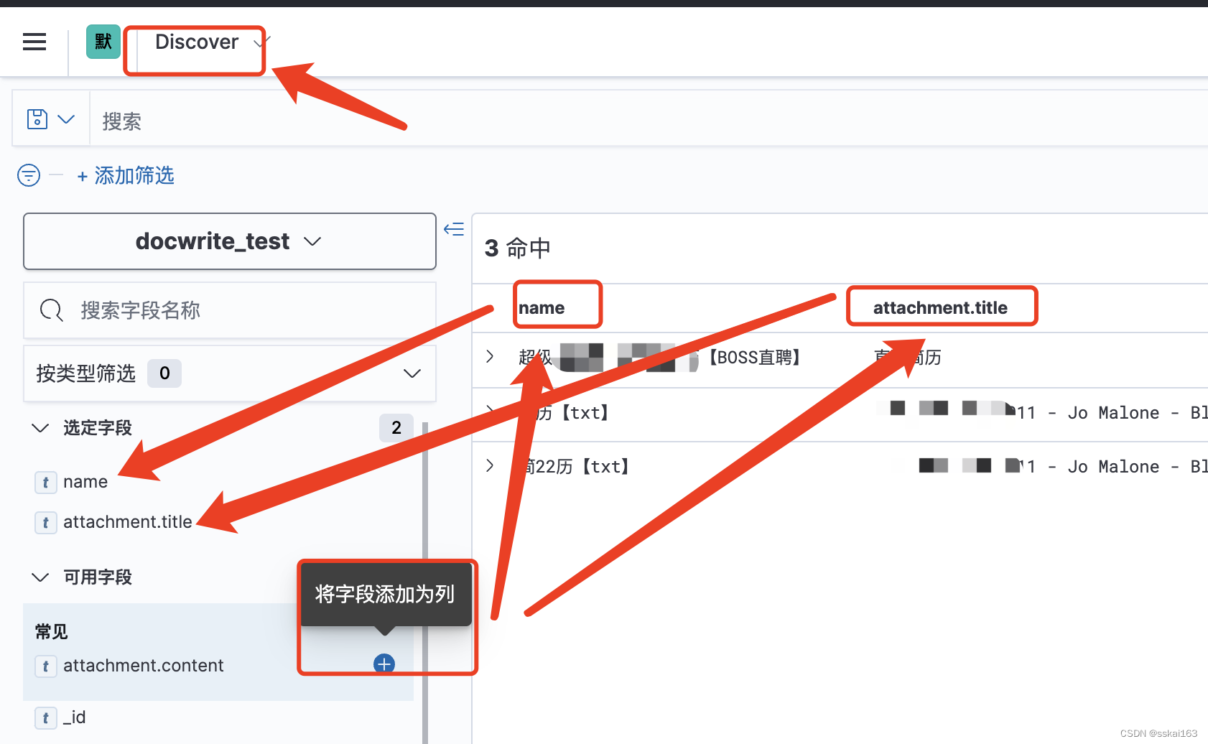Screen dimensions: 1208x744
Task: Collapse the field sidebar arrow icon
Action: pyautogui.click(x=454, y=229)
